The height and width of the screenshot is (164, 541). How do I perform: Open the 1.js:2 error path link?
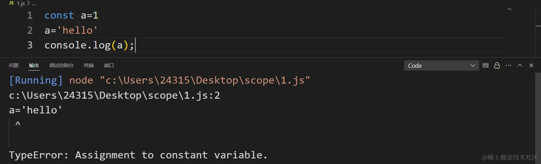click(115, 95)
